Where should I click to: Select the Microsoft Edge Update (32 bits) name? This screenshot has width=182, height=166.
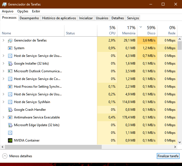(37, 125)
